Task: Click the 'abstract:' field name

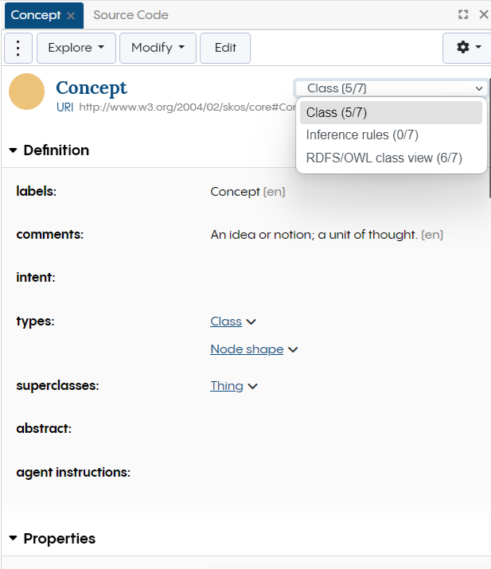Action: coord(44,429)
